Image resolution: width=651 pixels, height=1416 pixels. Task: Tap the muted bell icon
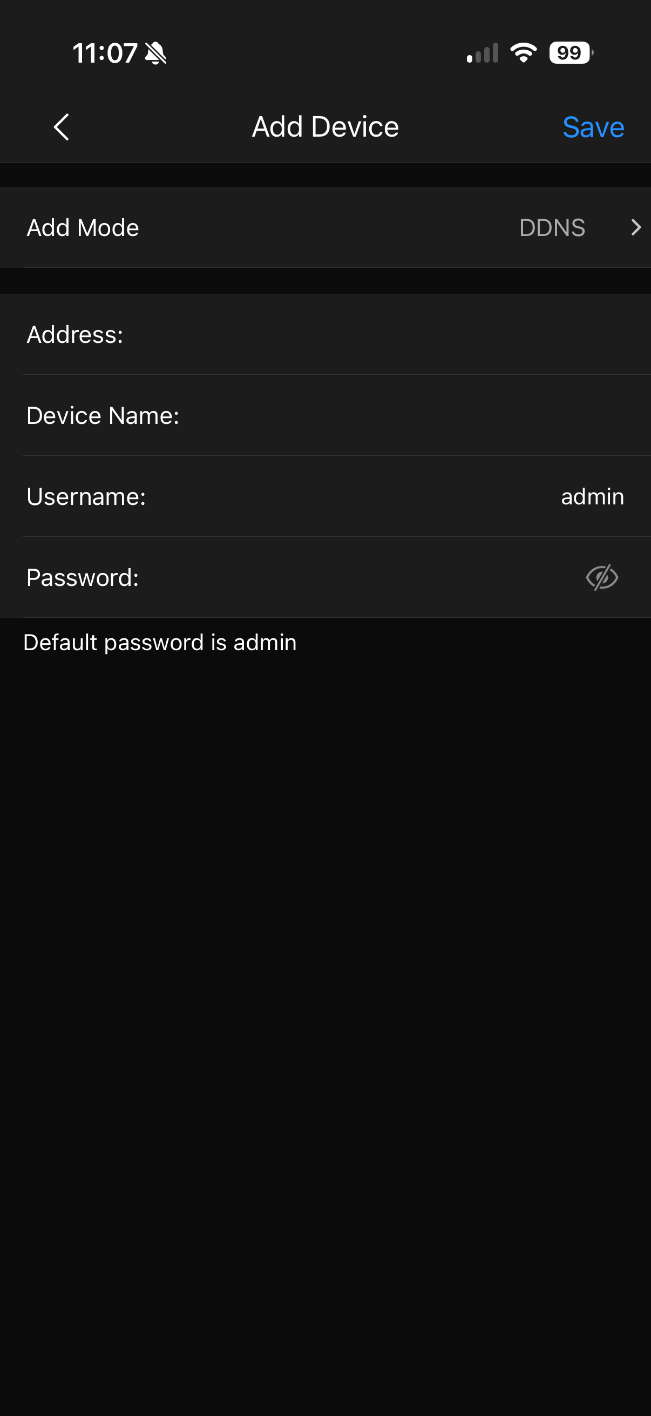click(155, 53)
